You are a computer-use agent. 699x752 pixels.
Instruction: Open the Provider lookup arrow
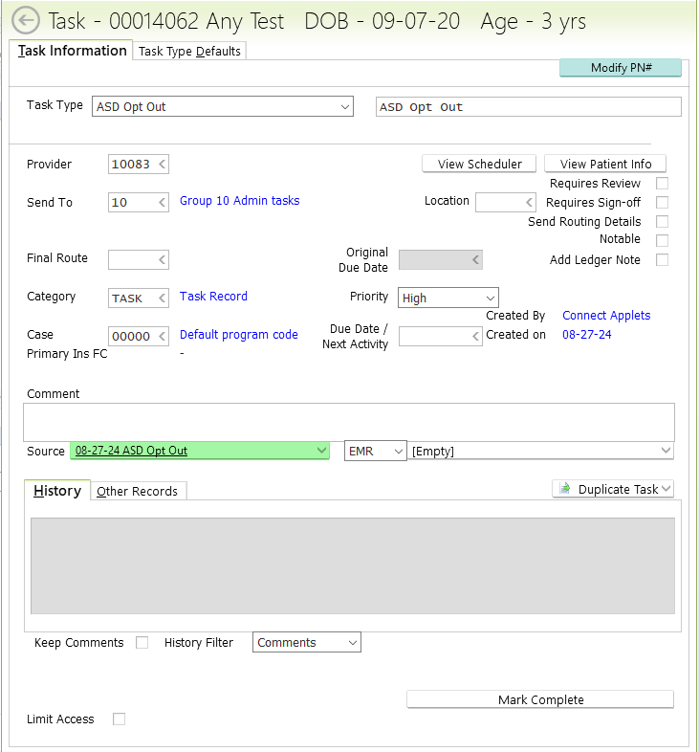click(x=162, y=165)
